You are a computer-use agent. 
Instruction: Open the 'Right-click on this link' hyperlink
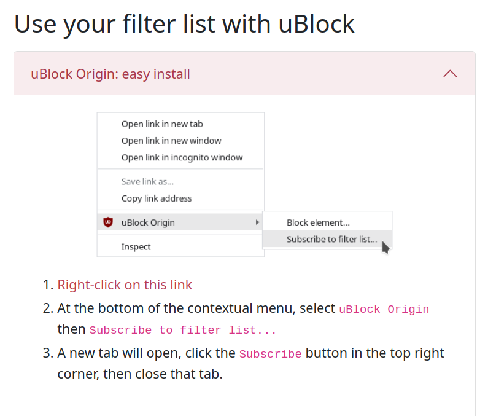[x=125, y=285]
